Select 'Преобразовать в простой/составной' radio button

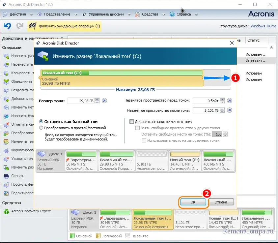(41, 128)
